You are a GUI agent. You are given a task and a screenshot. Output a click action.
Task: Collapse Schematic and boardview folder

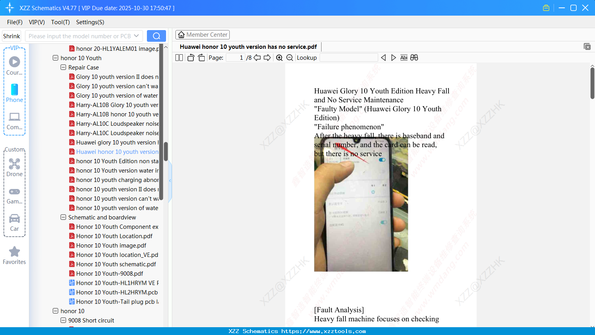(x=63, y=217)
